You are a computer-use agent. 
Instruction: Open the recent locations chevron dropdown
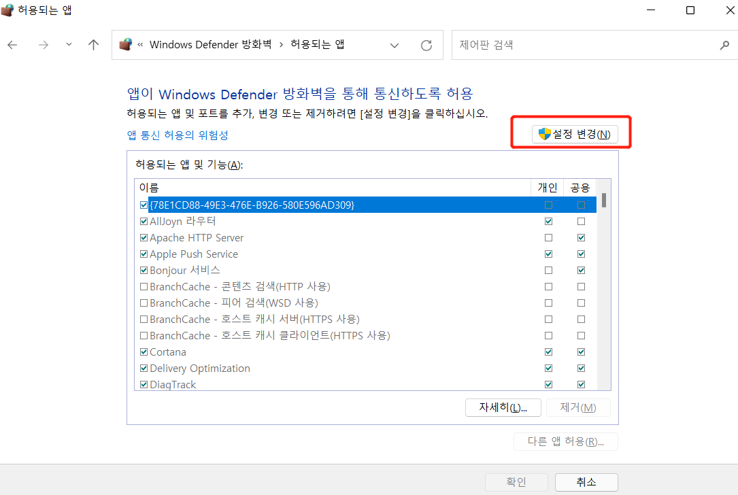[69, 45]
